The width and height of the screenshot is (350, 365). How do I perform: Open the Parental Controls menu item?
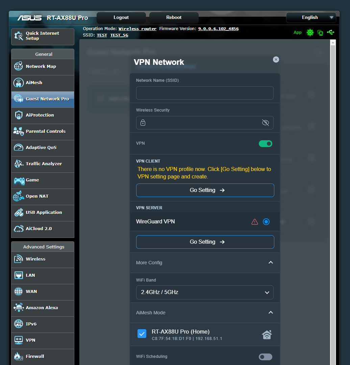pyautogui.click(x=43, y=132)
